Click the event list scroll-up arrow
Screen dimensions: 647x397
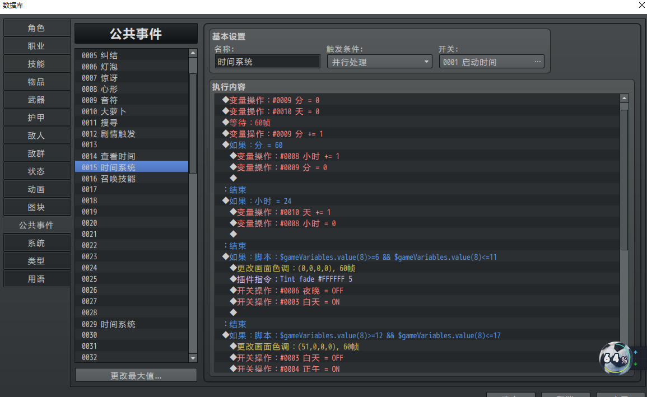193,53
